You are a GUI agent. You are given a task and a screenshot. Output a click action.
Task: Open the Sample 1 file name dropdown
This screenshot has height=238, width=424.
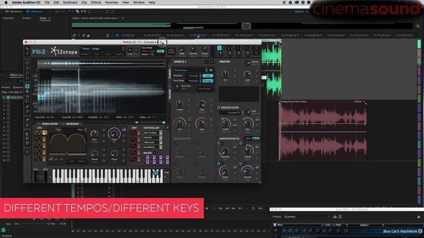pyautogui.click(x=190, y=70)
